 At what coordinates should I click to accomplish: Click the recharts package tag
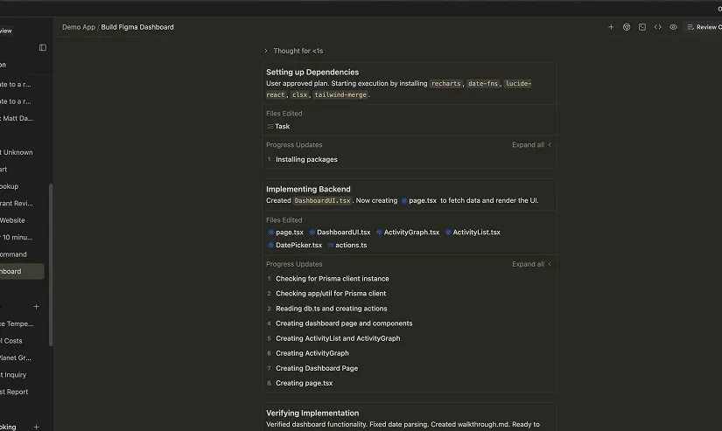point(445,84)
